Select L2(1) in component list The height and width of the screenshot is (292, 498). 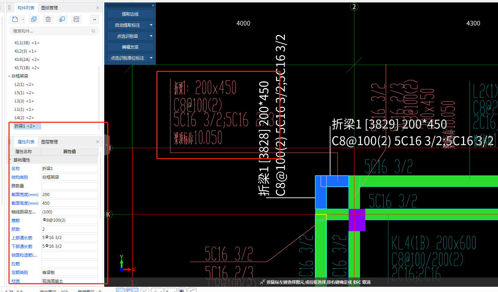24,85
